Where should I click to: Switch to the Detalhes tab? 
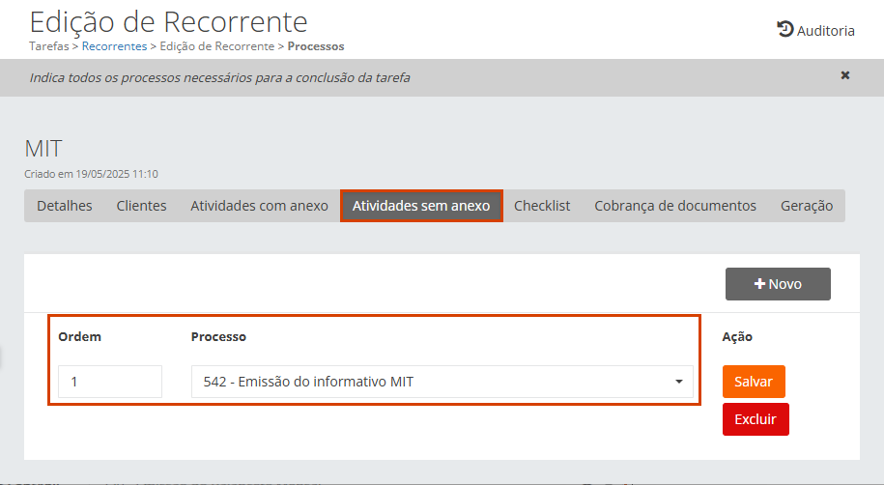coord(65,206)
